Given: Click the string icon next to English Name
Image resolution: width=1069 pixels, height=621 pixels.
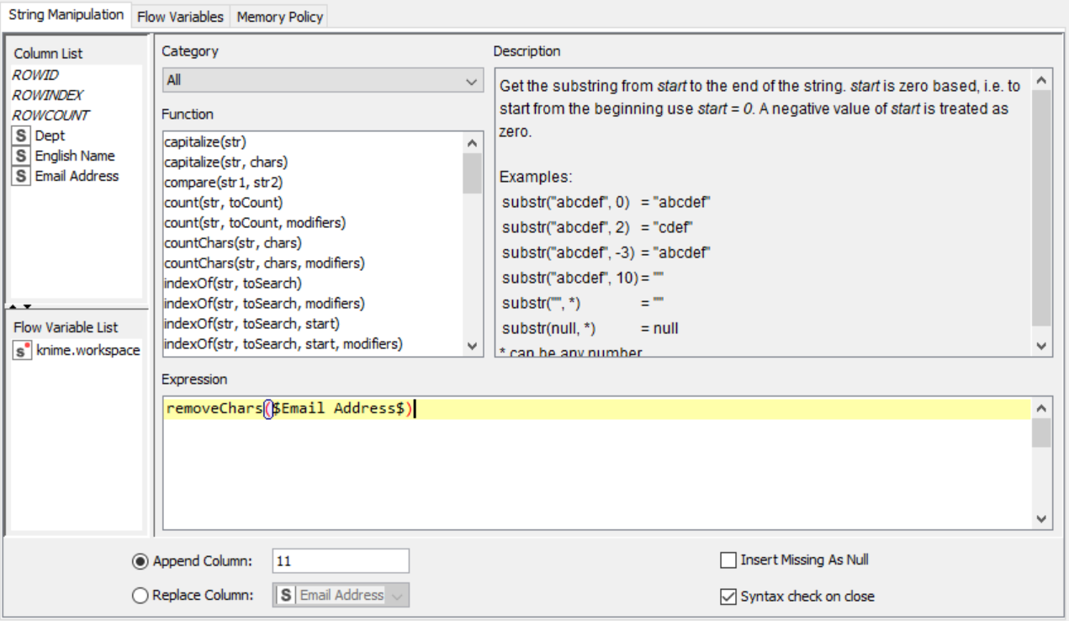Looking at the screenshot, I should coord(22,156).
